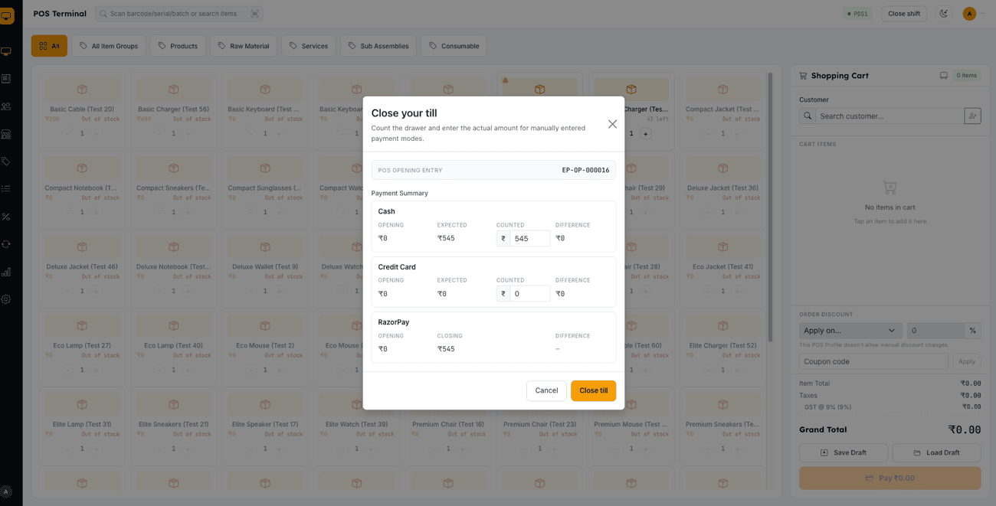Click the order discount value field

point(936,331)
